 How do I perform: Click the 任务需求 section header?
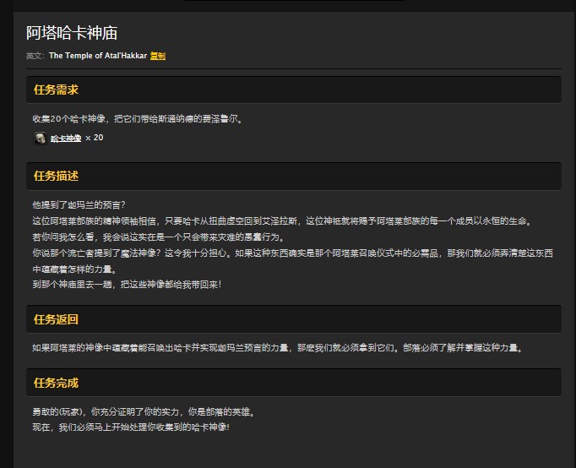pyautogui.click(x=56, y=90)
